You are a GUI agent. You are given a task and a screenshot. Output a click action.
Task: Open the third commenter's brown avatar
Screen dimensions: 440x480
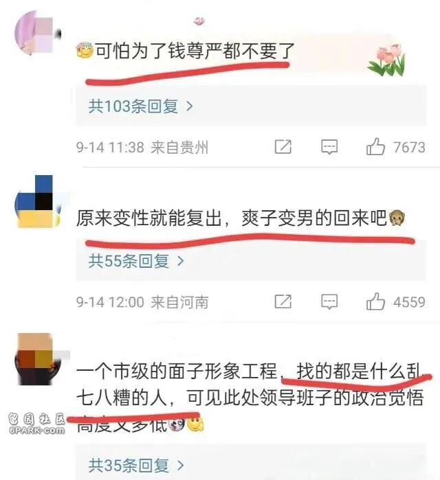38,360
